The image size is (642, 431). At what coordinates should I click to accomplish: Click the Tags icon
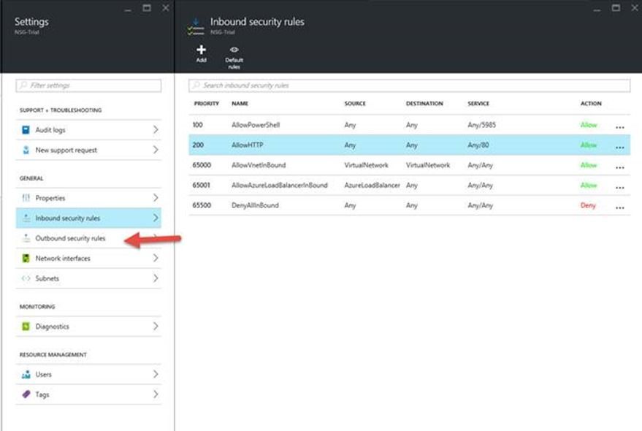click(x=26, y=394)
